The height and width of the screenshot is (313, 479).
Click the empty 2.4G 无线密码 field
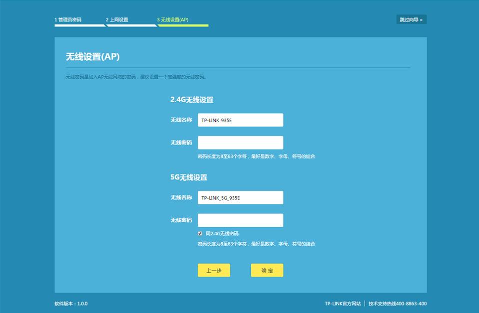click(x=240, y=142)
